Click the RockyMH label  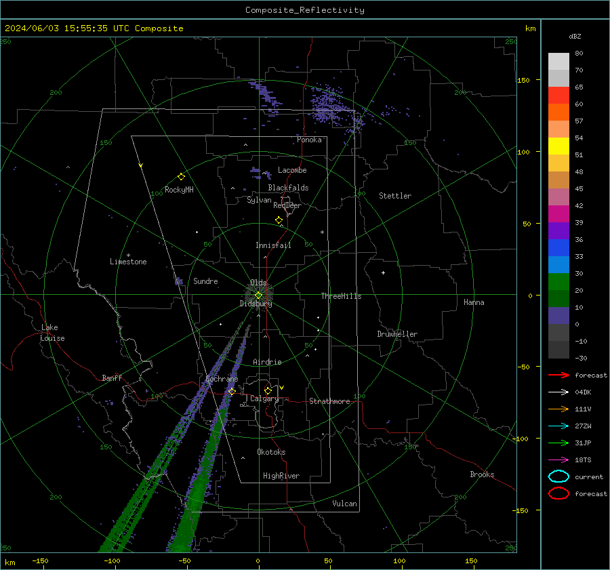pyautogui.click(x=179, y=190)
